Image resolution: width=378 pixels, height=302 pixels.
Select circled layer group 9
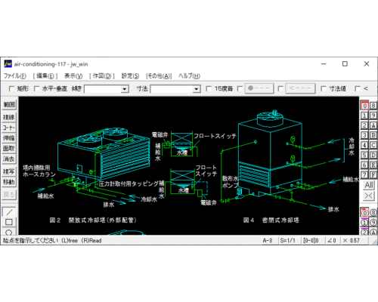click(x=373, y=223)
